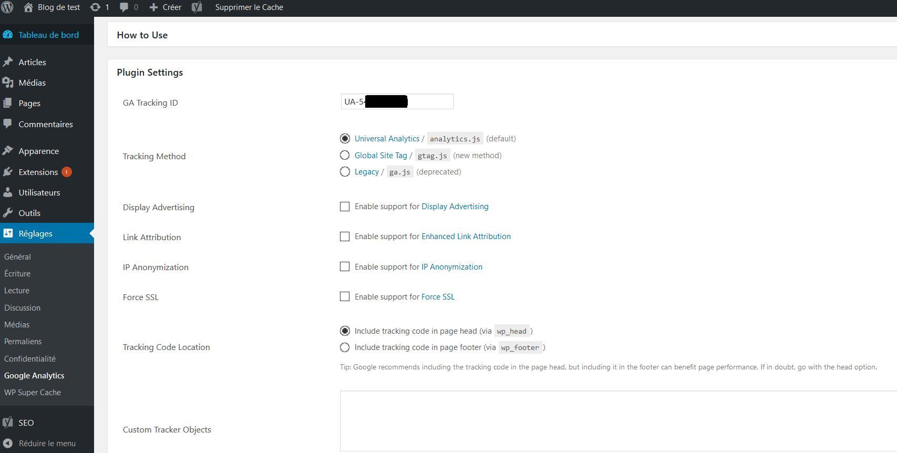
Task: Open the Google Analytics settings submenu
Action: 34,375
